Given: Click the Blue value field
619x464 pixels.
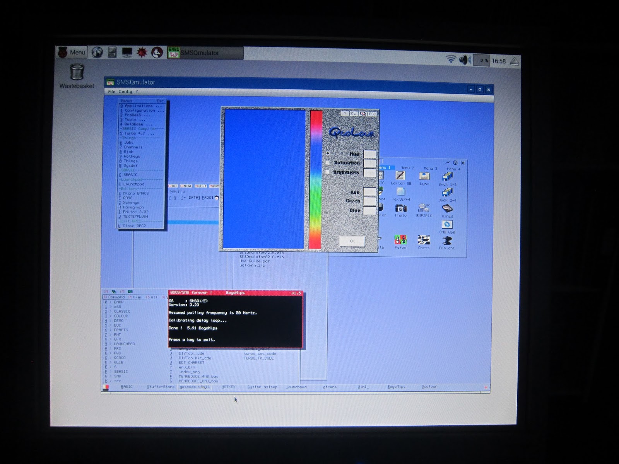Looking at the screenshot, I should (x=369, y=210).
